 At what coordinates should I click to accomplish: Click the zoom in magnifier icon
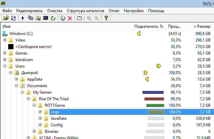pos(89,18)
